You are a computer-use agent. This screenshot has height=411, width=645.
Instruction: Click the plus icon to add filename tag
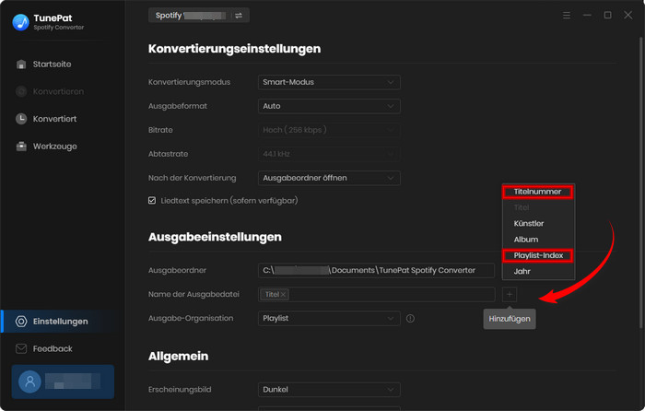(510, 294)
